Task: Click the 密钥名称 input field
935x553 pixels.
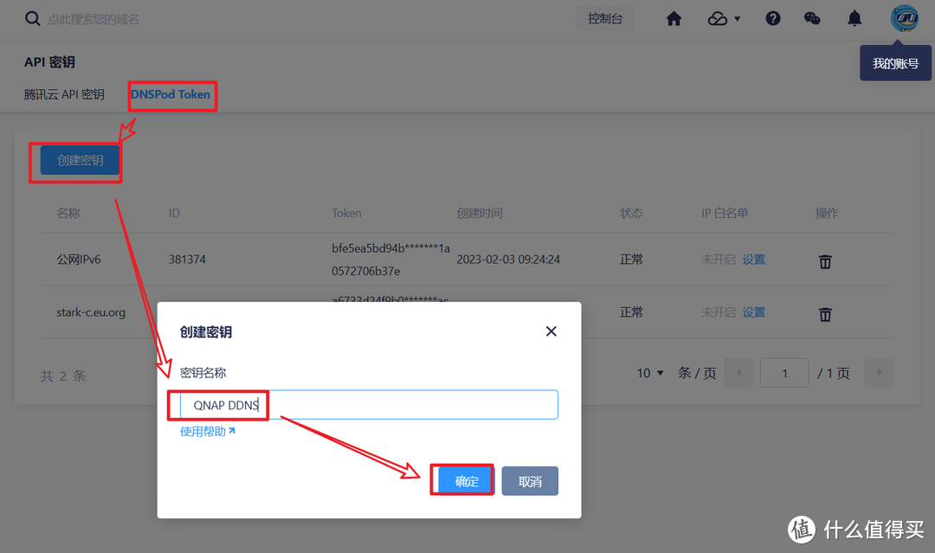Action: [x=407, y=405]
